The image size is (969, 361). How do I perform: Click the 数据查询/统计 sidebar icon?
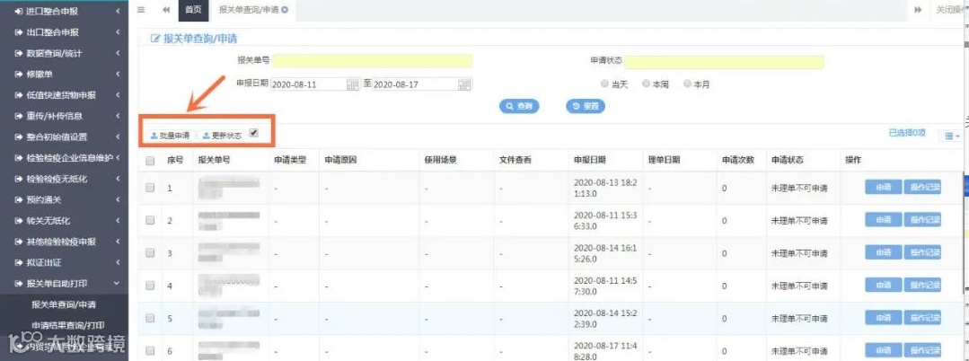18,53
